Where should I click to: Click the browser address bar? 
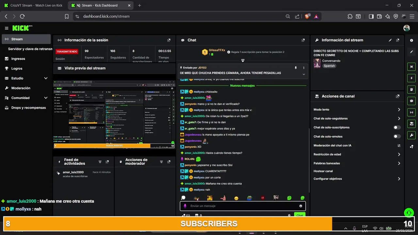tap(181, 16)
